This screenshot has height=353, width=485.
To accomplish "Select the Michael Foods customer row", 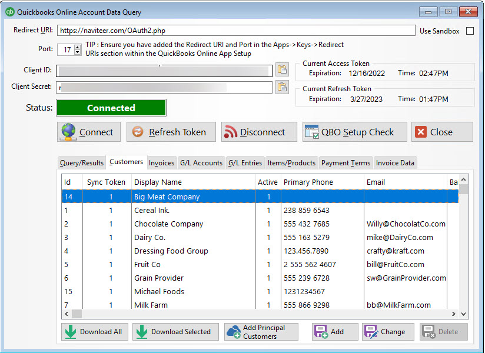I will [260, 291].
